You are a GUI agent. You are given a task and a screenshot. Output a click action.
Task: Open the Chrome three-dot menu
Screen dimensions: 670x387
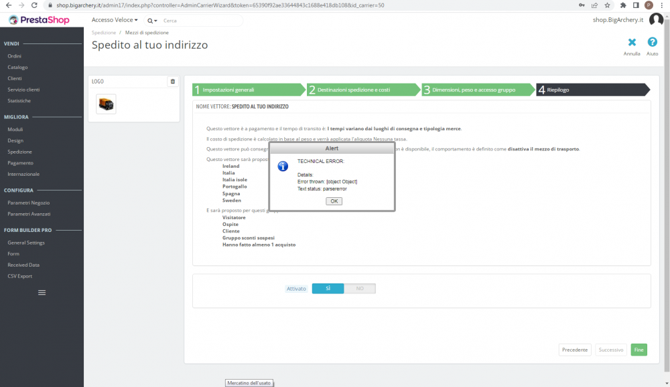coord(661,5)
